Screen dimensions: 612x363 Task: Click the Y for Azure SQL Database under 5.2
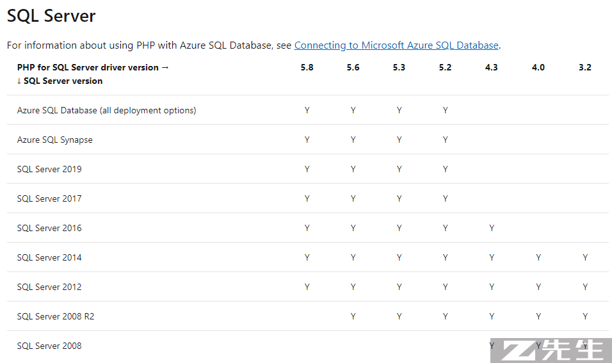click(x=446, y=111)
